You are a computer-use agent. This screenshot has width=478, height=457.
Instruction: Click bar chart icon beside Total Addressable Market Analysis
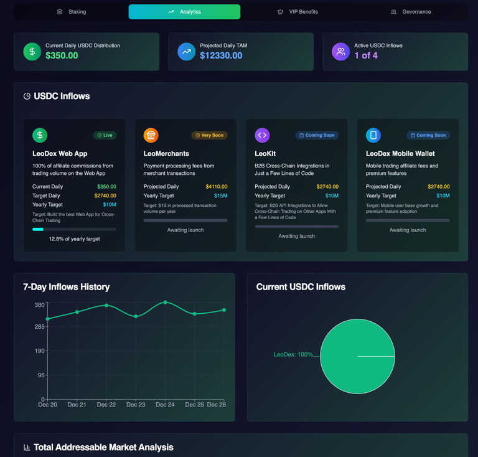pos(27,447)
